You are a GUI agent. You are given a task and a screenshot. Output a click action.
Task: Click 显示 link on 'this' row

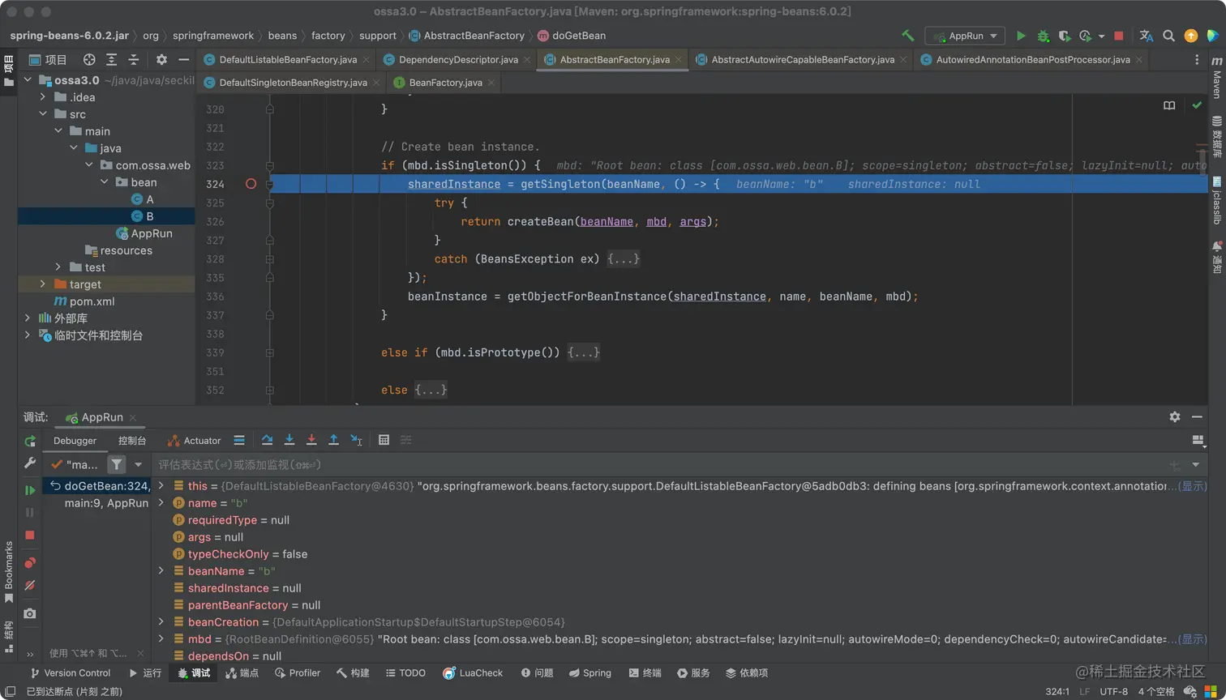click(1193, 486)
